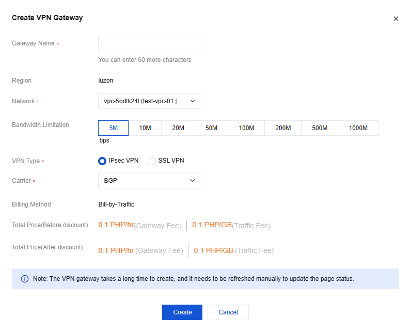Viewport: 411px width, 332px height.
Task: Select 50M bandwidth limitation
Action: [x=211, y=128]
